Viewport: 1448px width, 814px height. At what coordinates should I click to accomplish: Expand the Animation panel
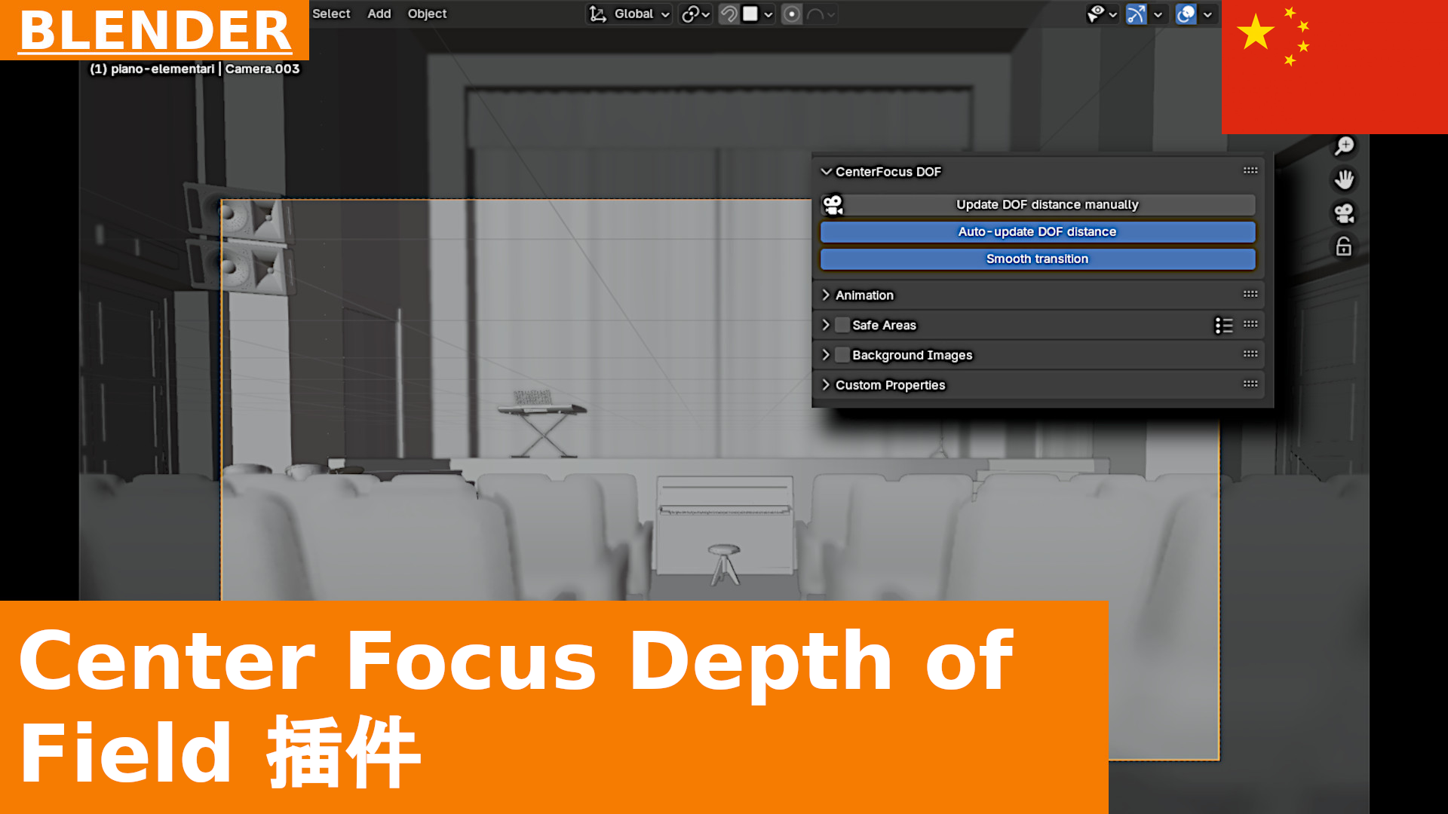827,295
